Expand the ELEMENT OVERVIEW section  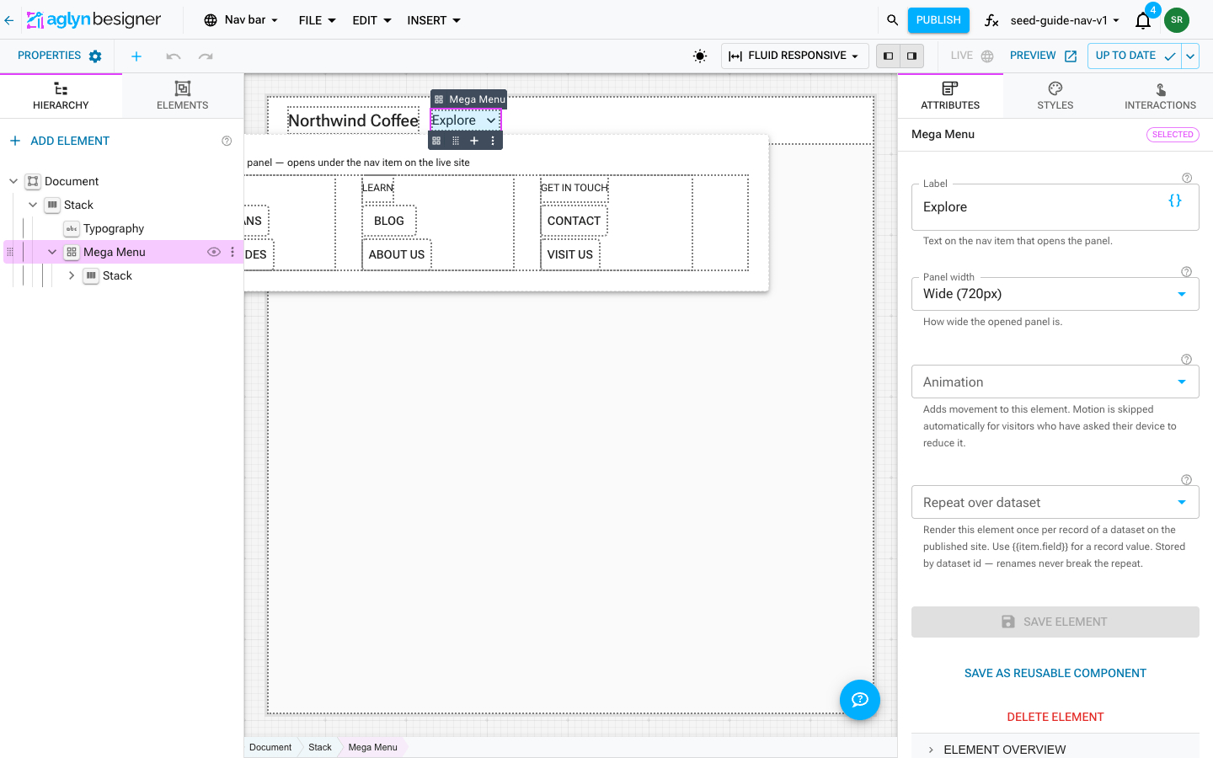(x=1055, y=749)
